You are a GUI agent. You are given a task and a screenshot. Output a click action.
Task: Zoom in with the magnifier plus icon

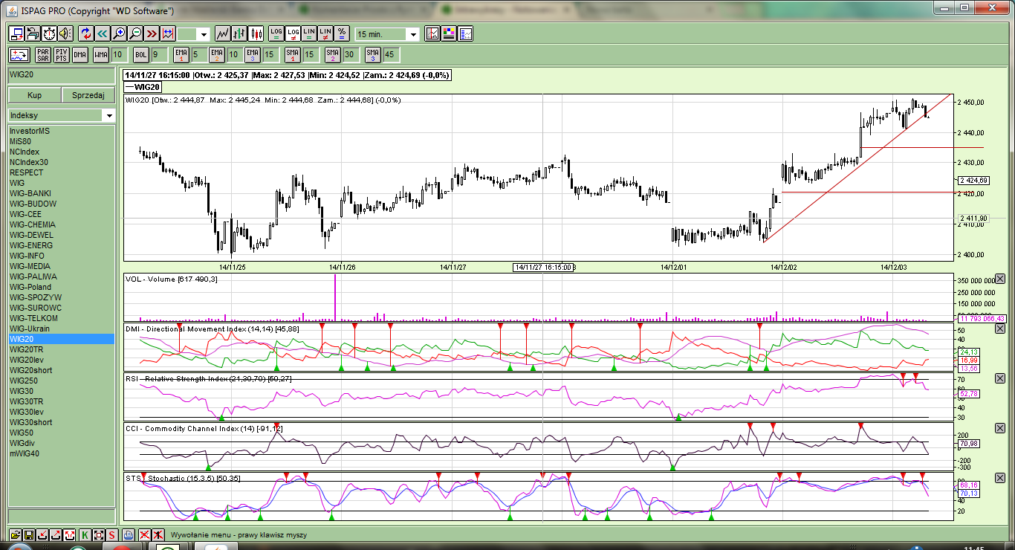118,33
